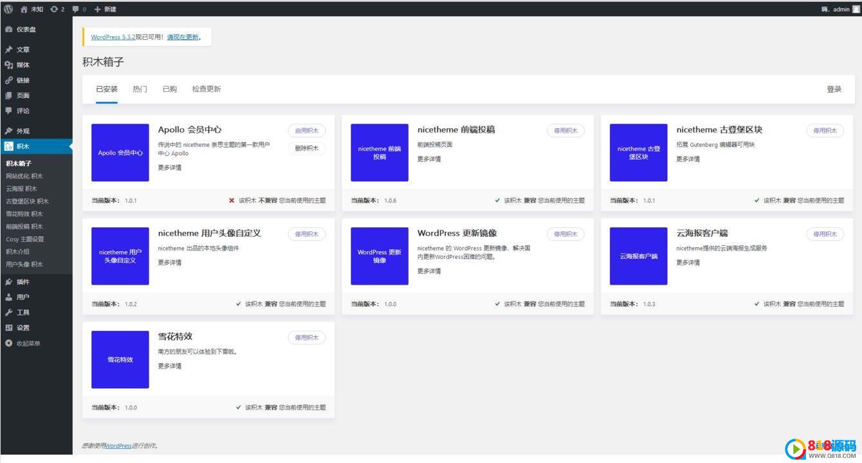Open the site home icon labeled 未知
Image resolution: width=862 pixels, height=463 pixels.
click(x=32, y=9)
